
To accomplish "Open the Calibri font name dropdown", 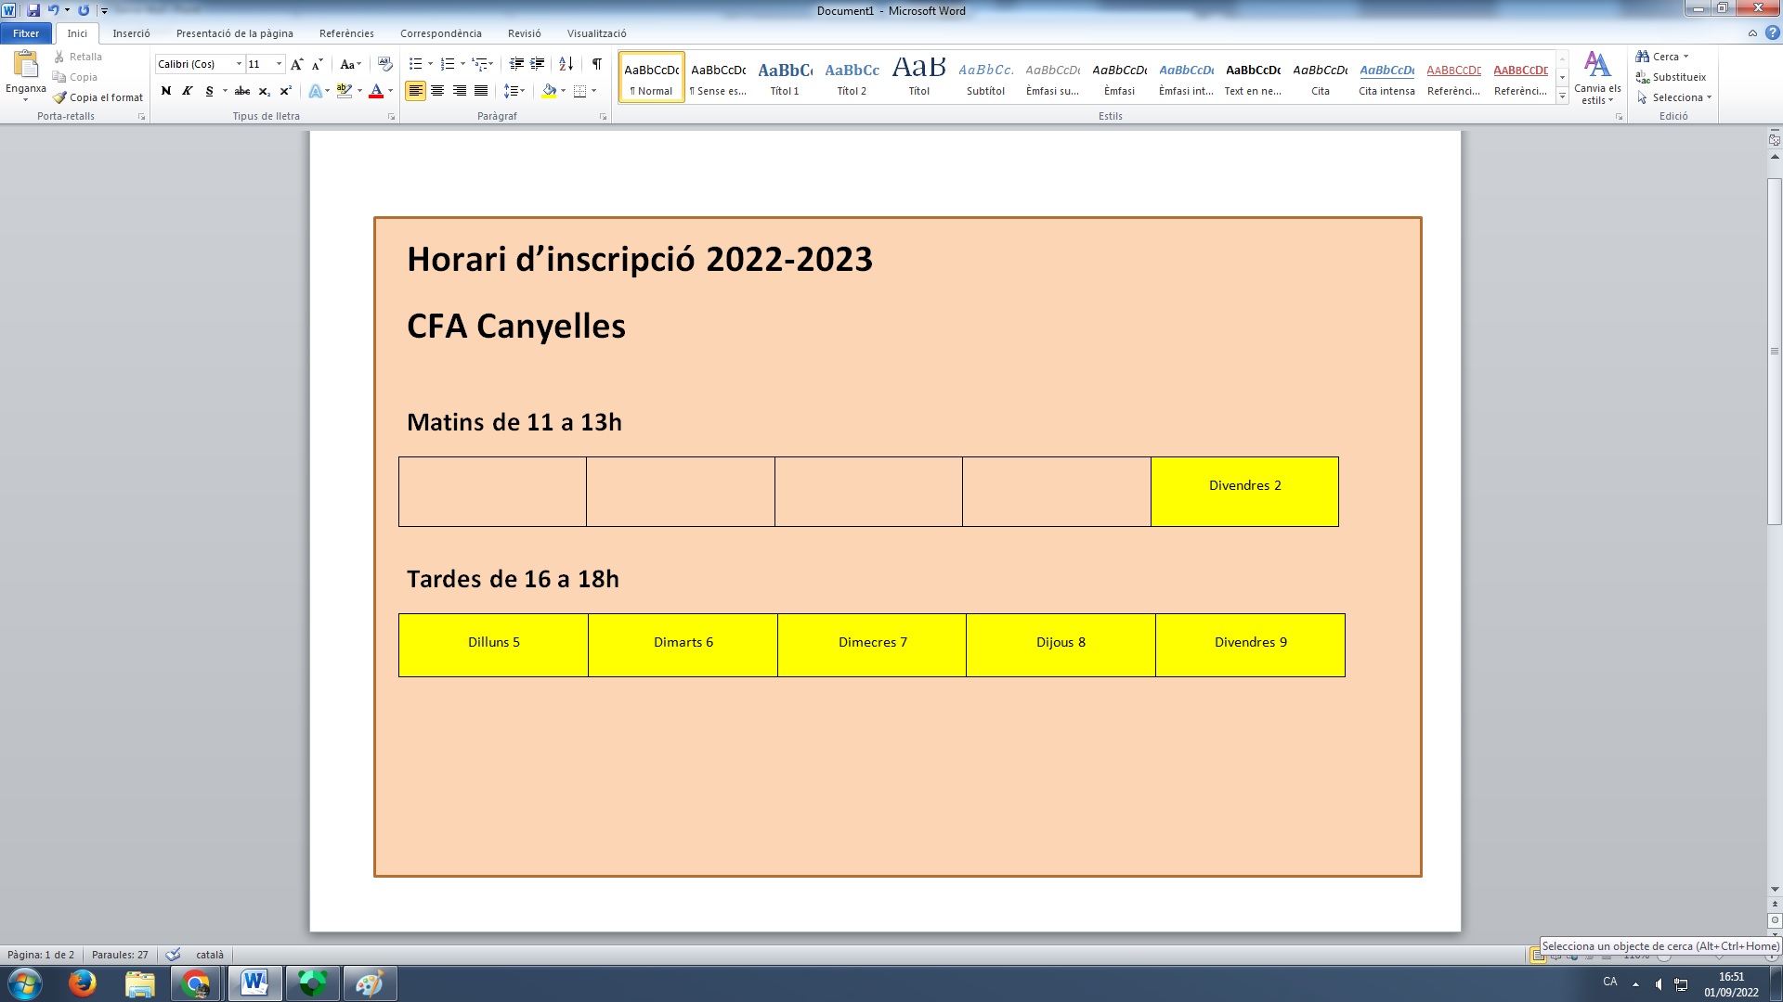I will tap(239, 64).
